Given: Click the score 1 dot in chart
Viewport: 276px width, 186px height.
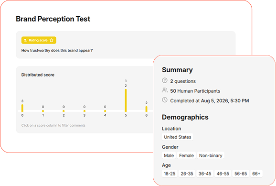Looking at the screenshot, I should click(43, 111).
